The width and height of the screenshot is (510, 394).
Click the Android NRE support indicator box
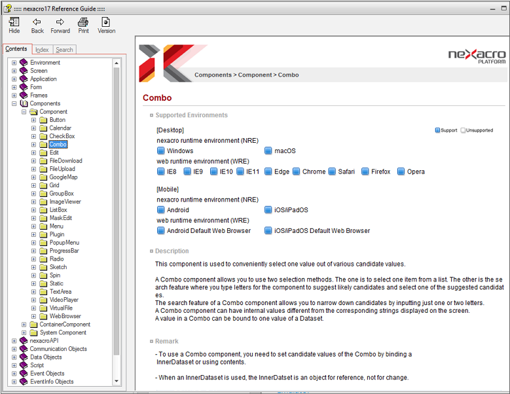(x=160, y=209)
